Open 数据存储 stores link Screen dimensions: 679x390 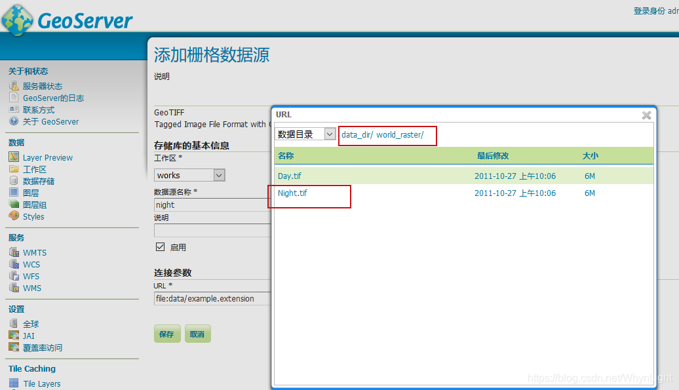(39, 181)
